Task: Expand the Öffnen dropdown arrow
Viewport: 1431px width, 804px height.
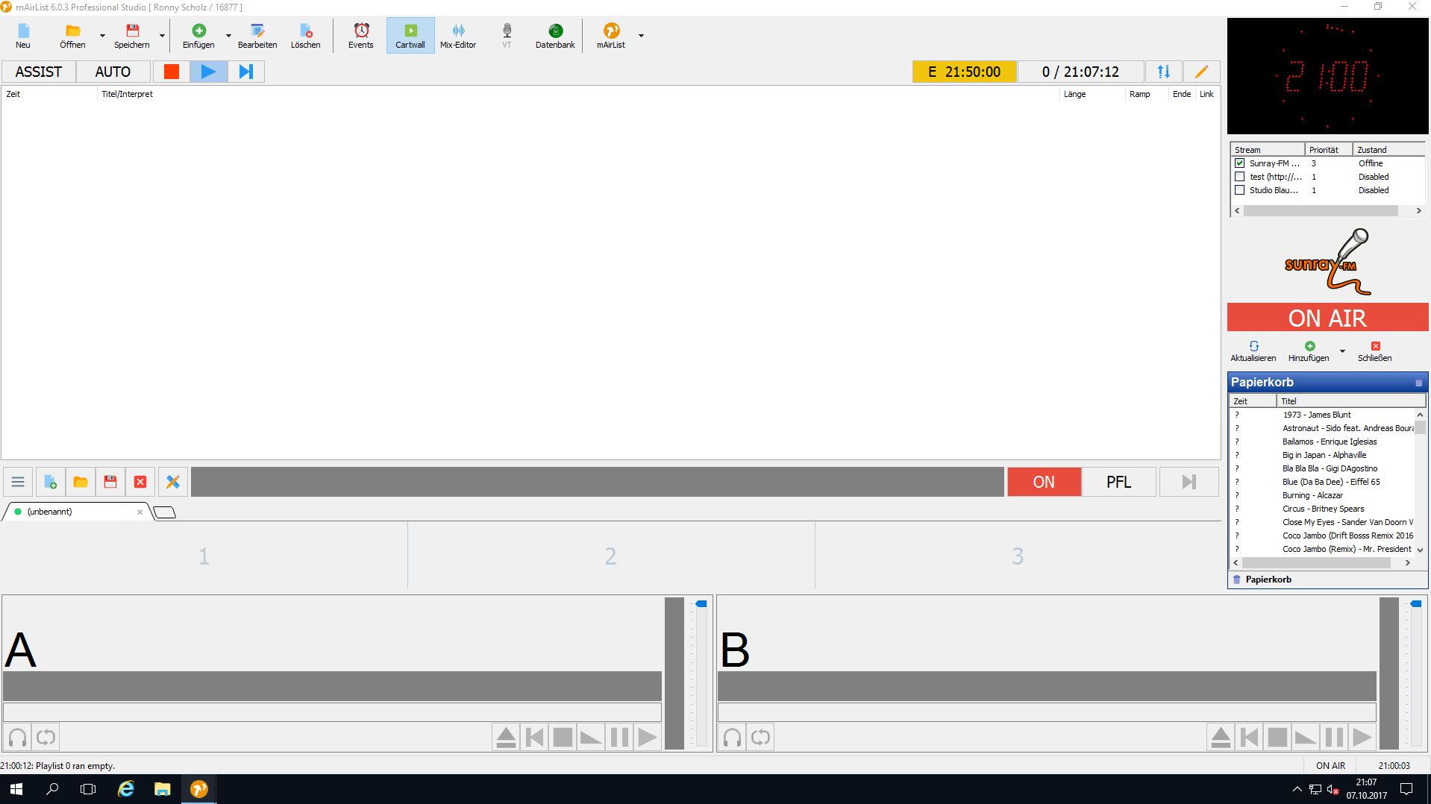Action: [x=102, y=36]
